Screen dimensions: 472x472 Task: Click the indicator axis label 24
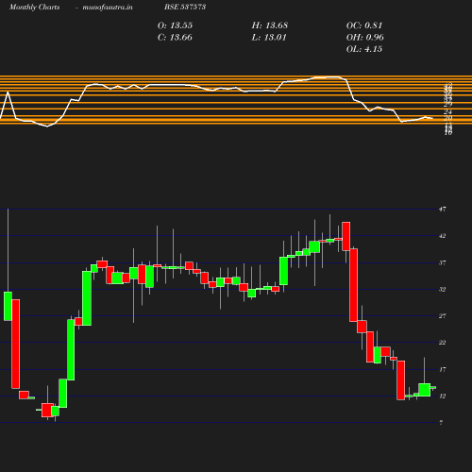click(447, 112)
